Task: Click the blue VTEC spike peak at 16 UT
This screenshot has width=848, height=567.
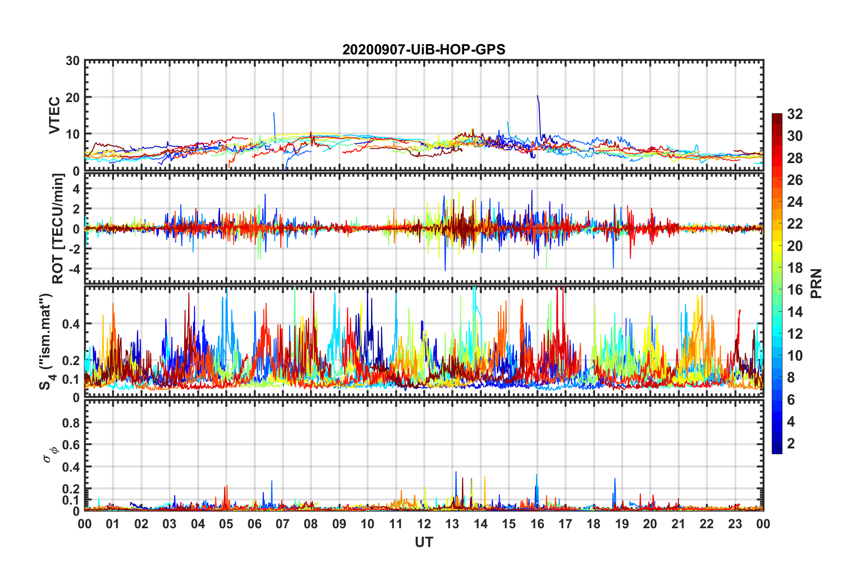Action: (537, 96)
